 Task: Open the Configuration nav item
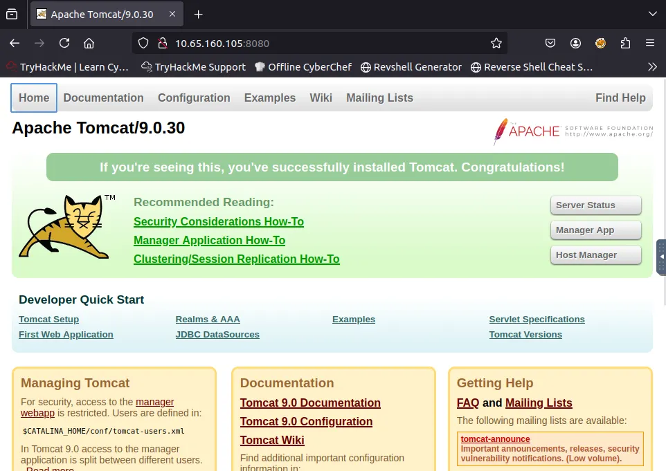tap(194, 98)
